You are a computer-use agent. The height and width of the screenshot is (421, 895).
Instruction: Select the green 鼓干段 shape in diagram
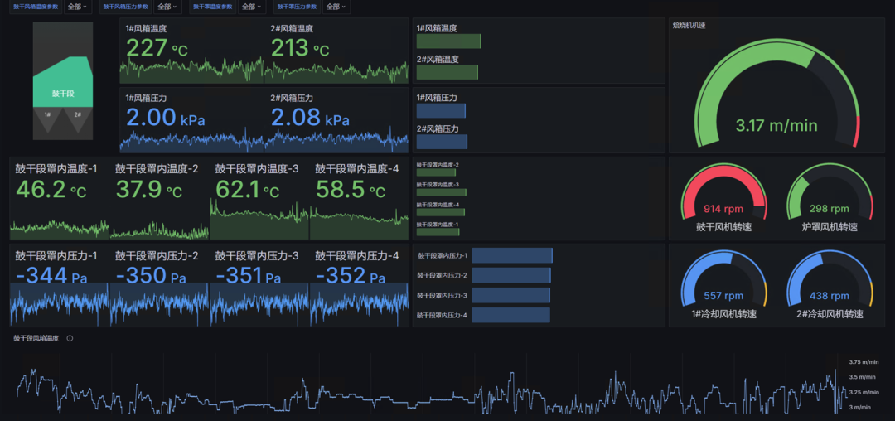click(x=63, y=87)
